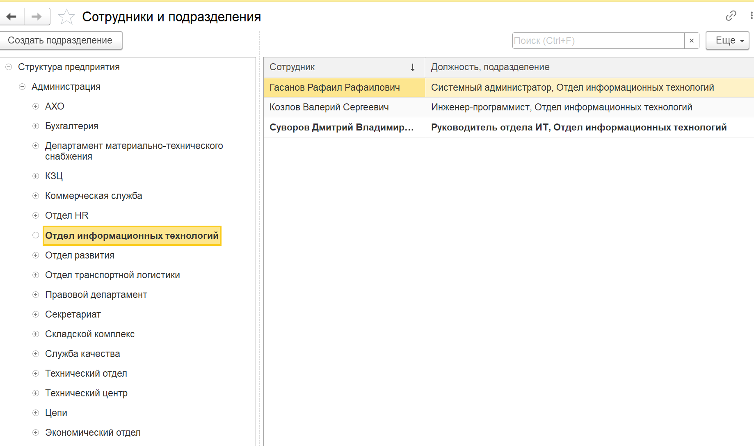The width and height of the screenshot is (754, 446).
Task: Open the vertical dots menu at top right
Action: pos(751,16)
